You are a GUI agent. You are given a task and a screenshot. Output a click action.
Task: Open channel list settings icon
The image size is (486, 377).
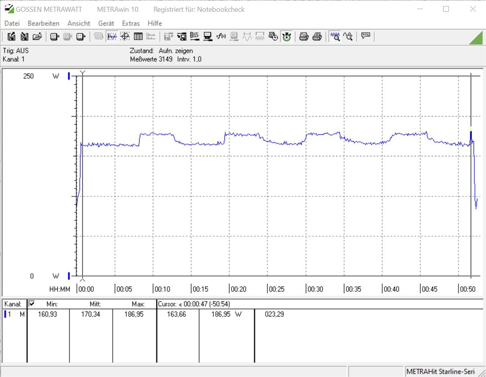pyautogui.click(x=195, y=36)
